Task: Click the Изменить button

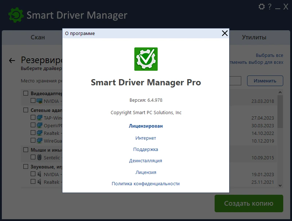Action: coord(265,81)
